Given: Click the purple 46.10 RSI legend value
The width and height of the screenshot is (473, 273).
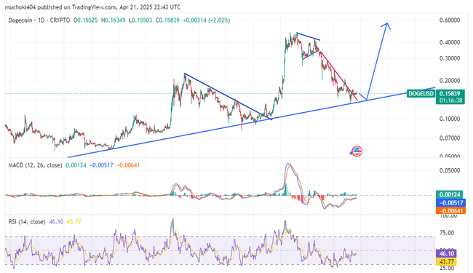Looking at the screenshot, I should pyautogui.click(x=57, y=222).
